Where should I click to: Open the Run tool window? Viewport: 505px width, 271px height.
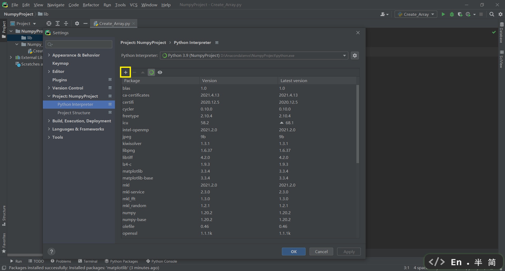coord(16,261)
